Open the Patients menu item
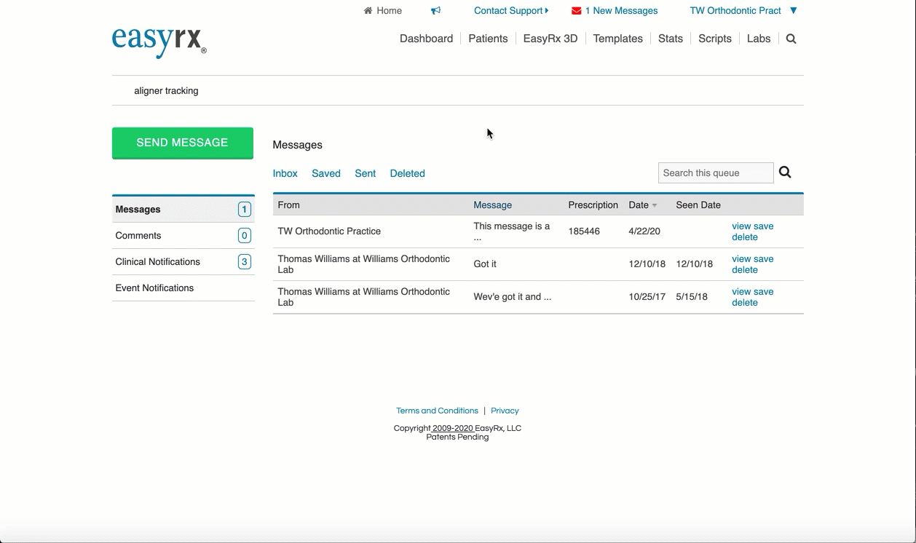This screenshot has width=916, height=543. tap(488, 39)
